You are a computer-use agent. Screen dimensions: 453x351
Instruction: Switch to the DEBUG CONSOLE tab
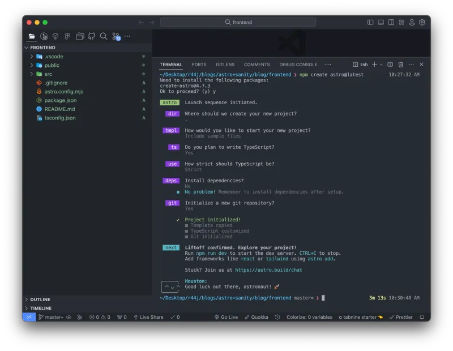coord(298,65)
